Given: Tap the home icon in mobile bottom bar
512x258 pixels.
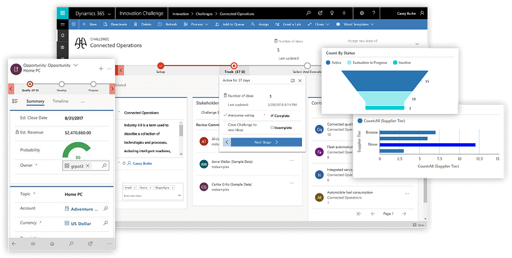Looking at the screenshot, I should click(x=52, y=243).
